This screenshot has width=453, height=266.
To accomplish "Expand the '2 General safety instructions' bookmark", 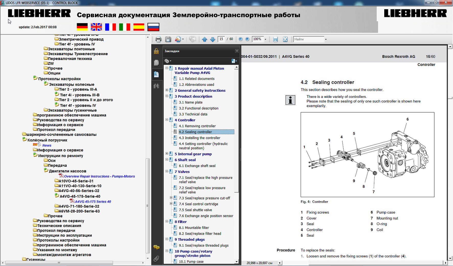I will point(167,90).
